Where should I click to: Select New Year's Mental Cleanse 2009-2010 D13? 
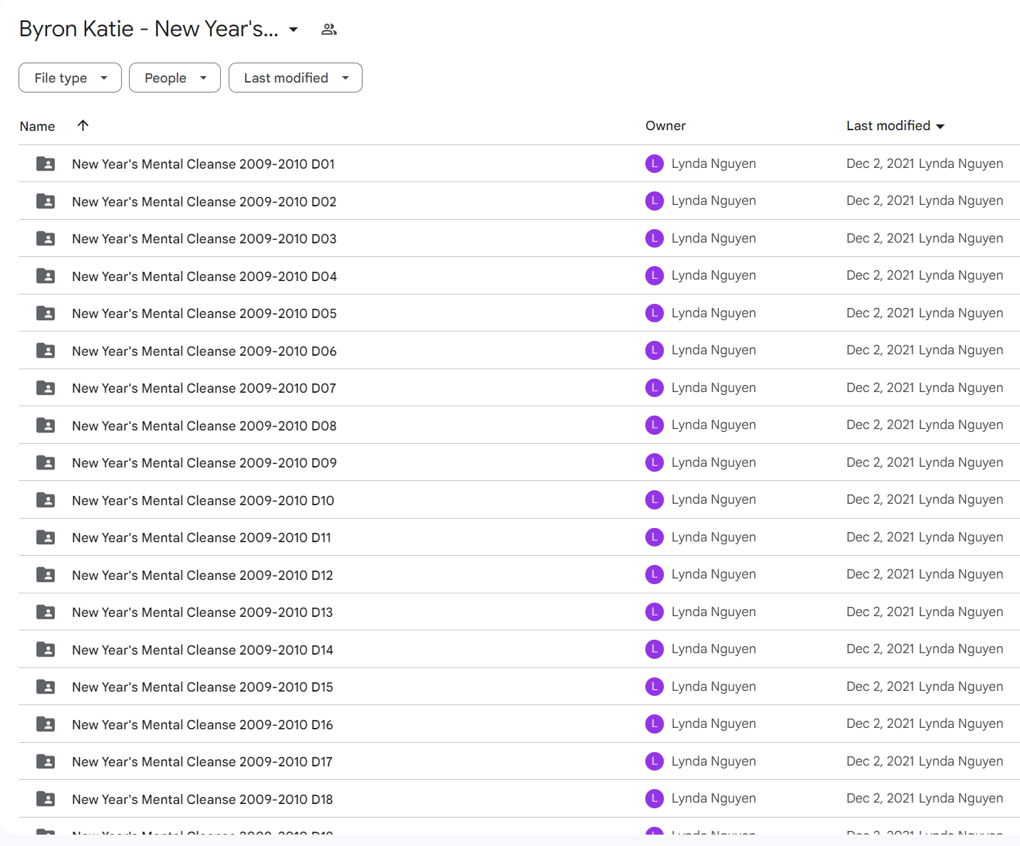(202, 612)
